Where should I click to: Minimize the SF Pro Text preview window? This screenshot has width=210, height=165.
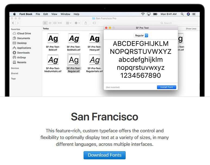pyautogui.click(x=110, y=28)
